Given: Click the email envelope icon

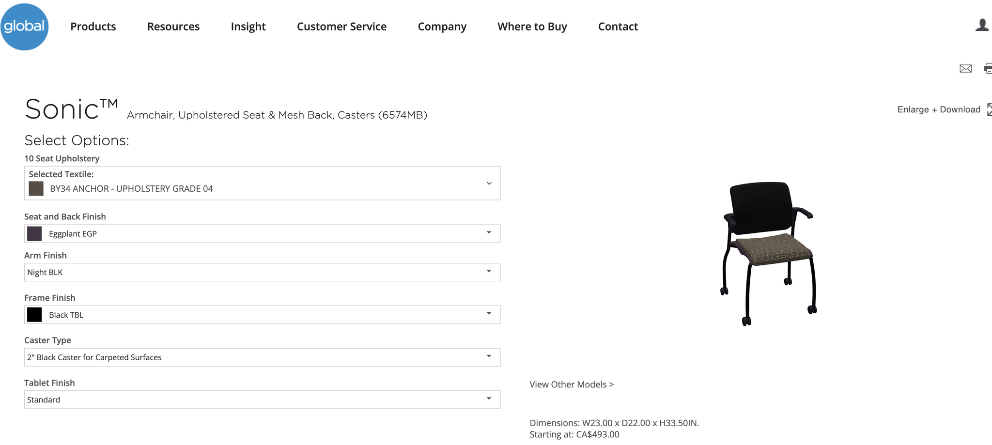Looking at the screenshot, I should [x=965, y=69].
